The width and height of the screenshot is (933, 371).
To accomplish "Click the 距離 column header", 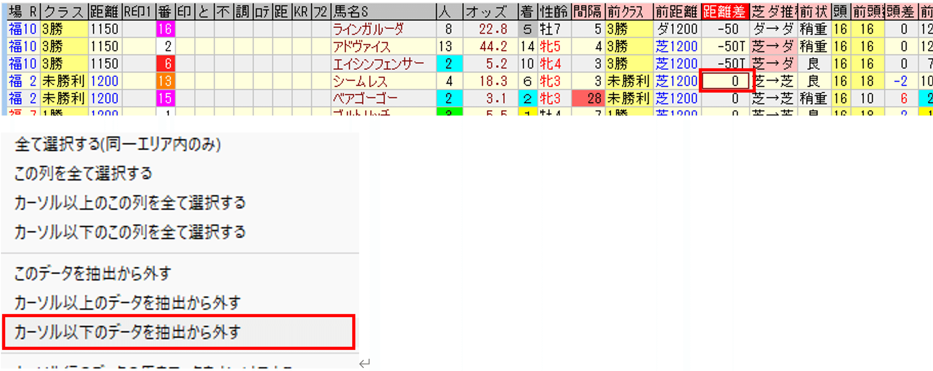I will click(x=105, y=12).
